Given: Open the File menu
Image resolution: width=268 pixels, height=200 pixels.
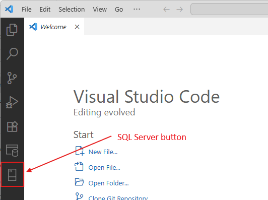Looking at the screenshot, I should pyautogui.click(x=27, y=9).
